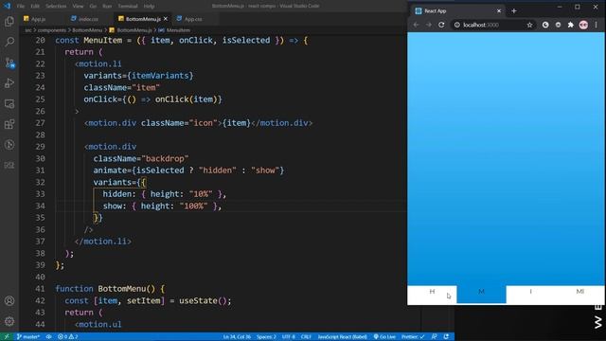This screenshot has width=606, height=341.
Task: Open the Terminal menu
Action: (128, 7)
